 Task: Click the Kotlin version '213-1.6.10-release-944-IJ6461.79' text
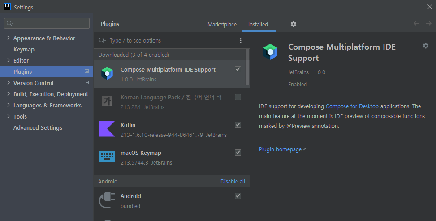tap(162, 135)
